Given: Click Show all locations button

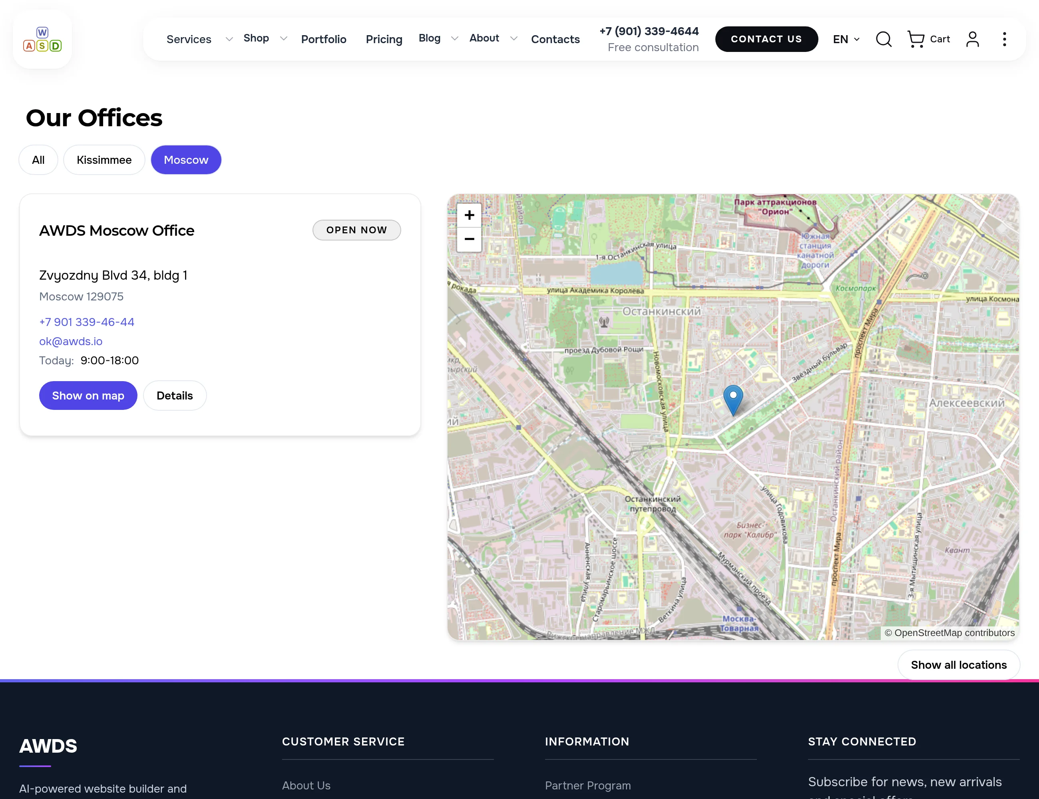Looking at the screenshot, I should tap(959, 665).
